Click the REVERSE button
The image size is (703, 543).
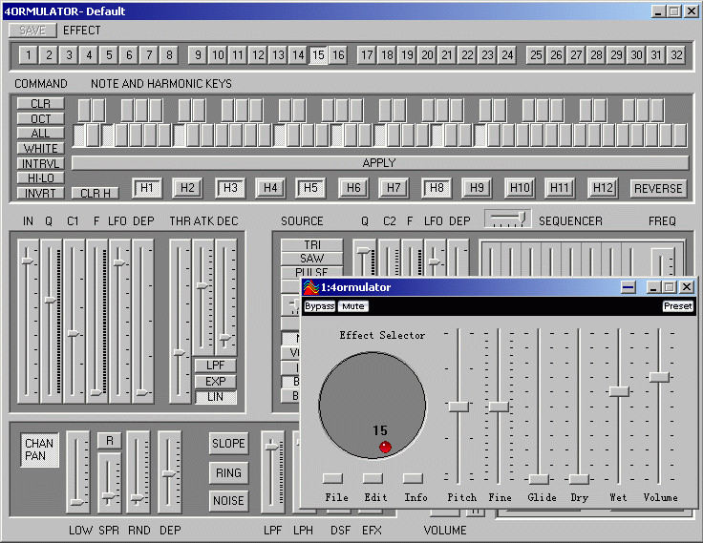coord(658,189)
